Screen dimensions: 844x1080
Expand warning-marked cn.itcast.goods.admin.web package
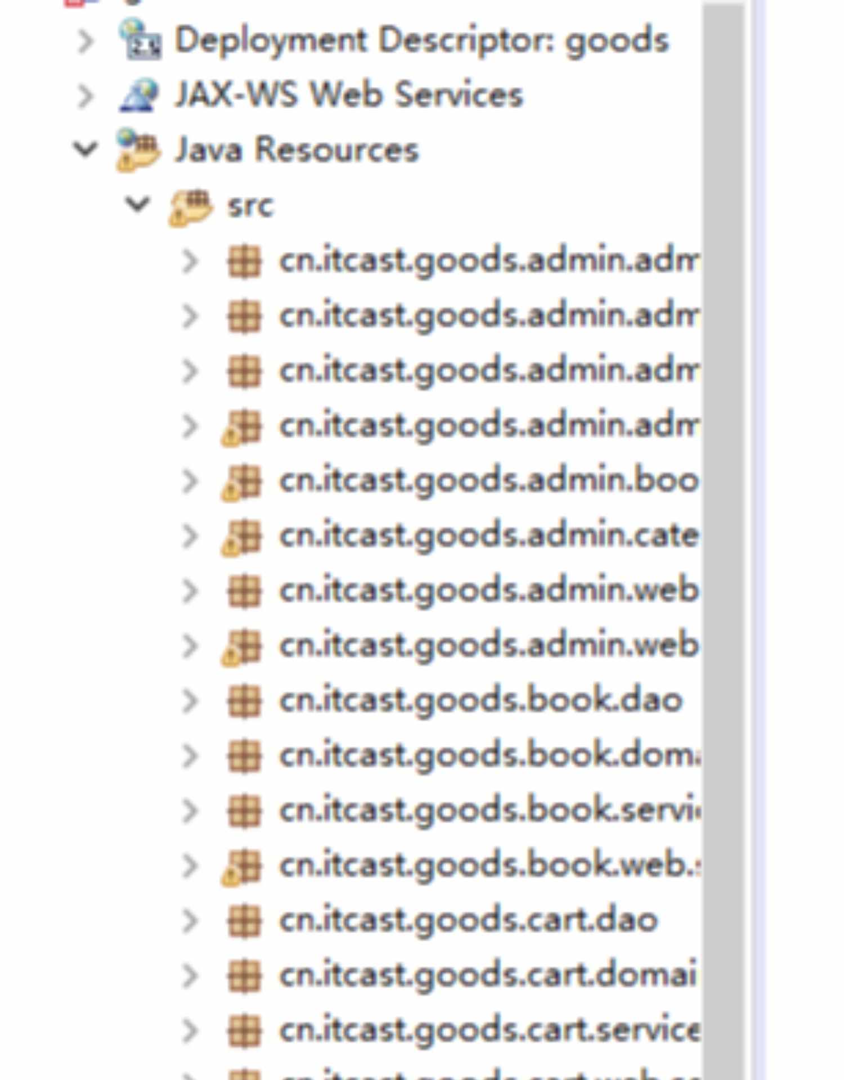pyautogui.click(x=190, y=647)
